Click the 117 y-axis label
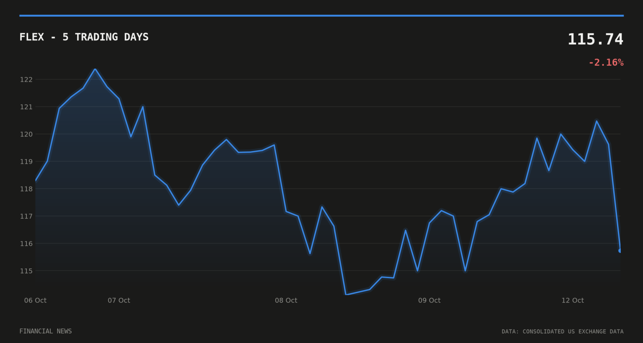643x343 pixels. coord(26,216)
